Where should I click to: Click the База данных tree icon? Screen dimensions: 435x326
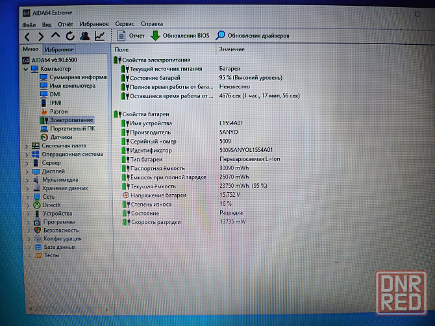point(38,247)
